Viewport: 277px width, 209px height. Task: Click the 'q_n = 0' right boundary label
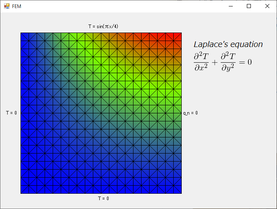coord(191,113)
